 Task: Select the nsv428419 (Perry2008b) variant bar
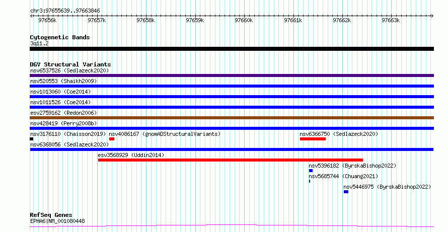(x=232, y=128)
